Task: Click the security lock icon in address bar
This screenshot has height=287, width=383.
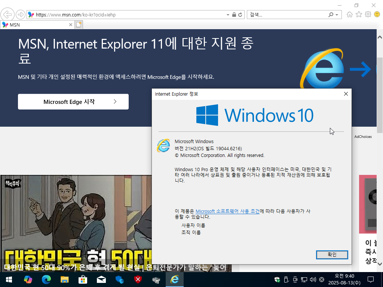Action: [234, 15]
